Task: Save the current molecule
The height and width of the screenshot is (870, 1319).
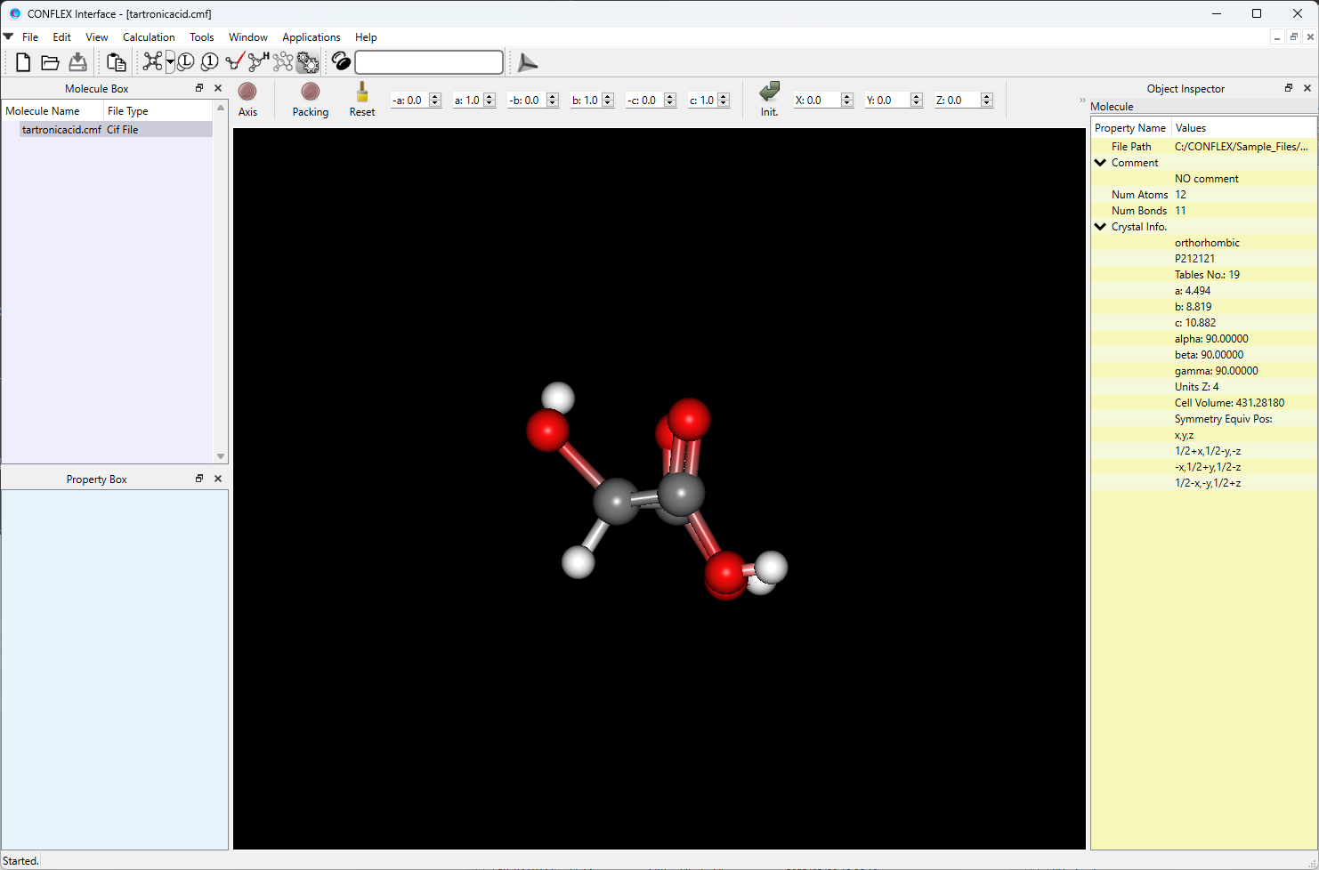Action: [77, 62]
